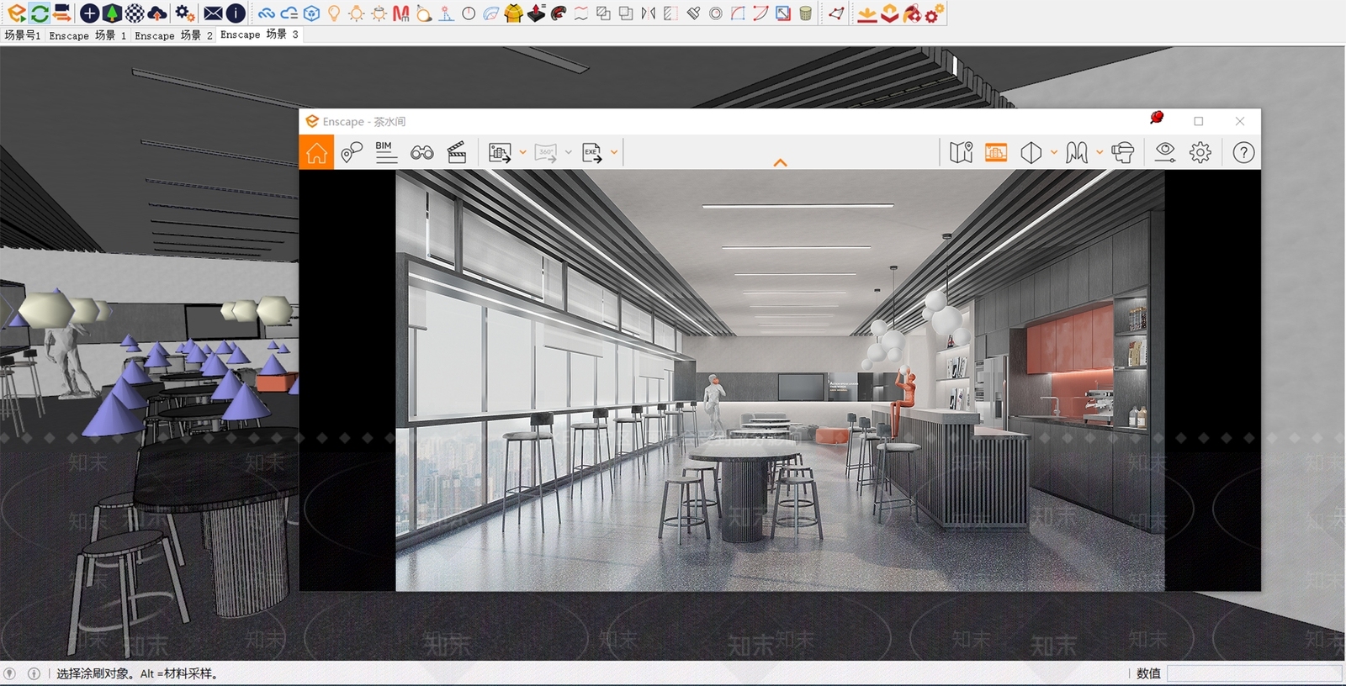
Task: Open Enscape general settings gear
Action: tap(1200, 152)
